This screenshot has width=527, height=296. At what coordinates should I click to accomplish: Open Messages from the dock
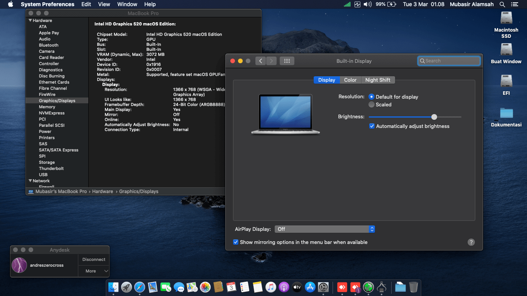coord(179,287)
